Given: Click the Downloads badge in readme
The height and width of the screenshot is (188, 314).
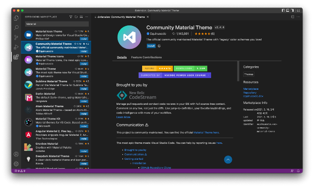Looking at the screenshot, I should tap(190, 68).
